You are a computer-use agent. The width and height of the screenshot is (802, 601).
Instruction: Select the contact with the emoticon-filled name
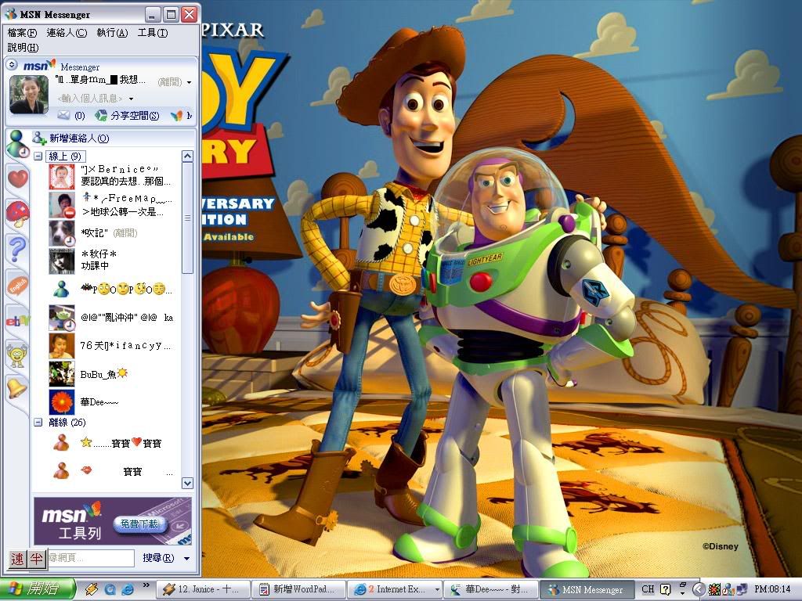pyautogui.click(x=127, y=290)
